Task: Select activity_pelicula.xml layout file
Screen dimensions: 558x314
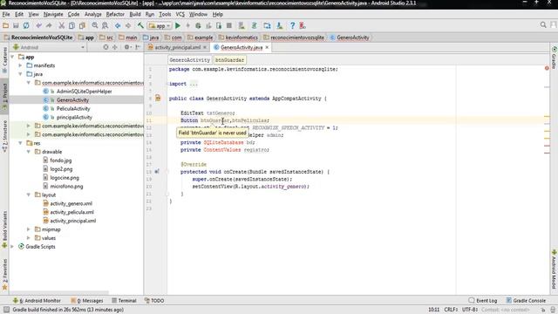Action: coord(71,212)
